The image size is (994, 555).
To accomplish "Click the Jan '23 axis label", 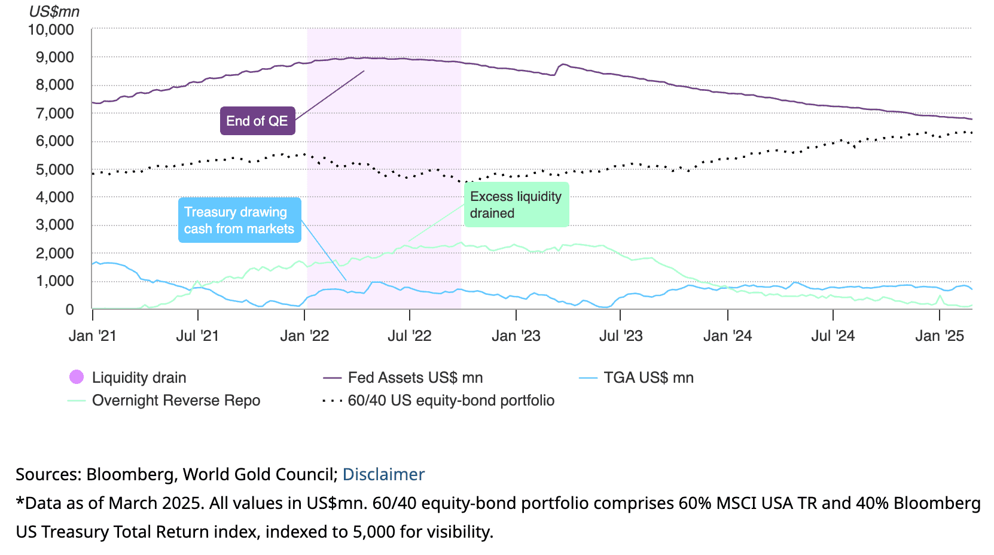I will click(x=516, y=336).
